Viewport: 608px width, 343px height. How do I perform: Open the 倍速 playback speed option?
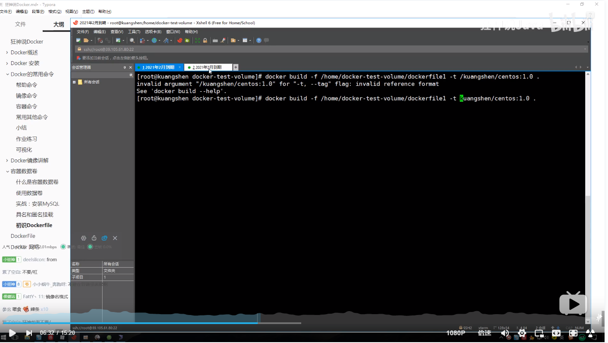[484, 333]
